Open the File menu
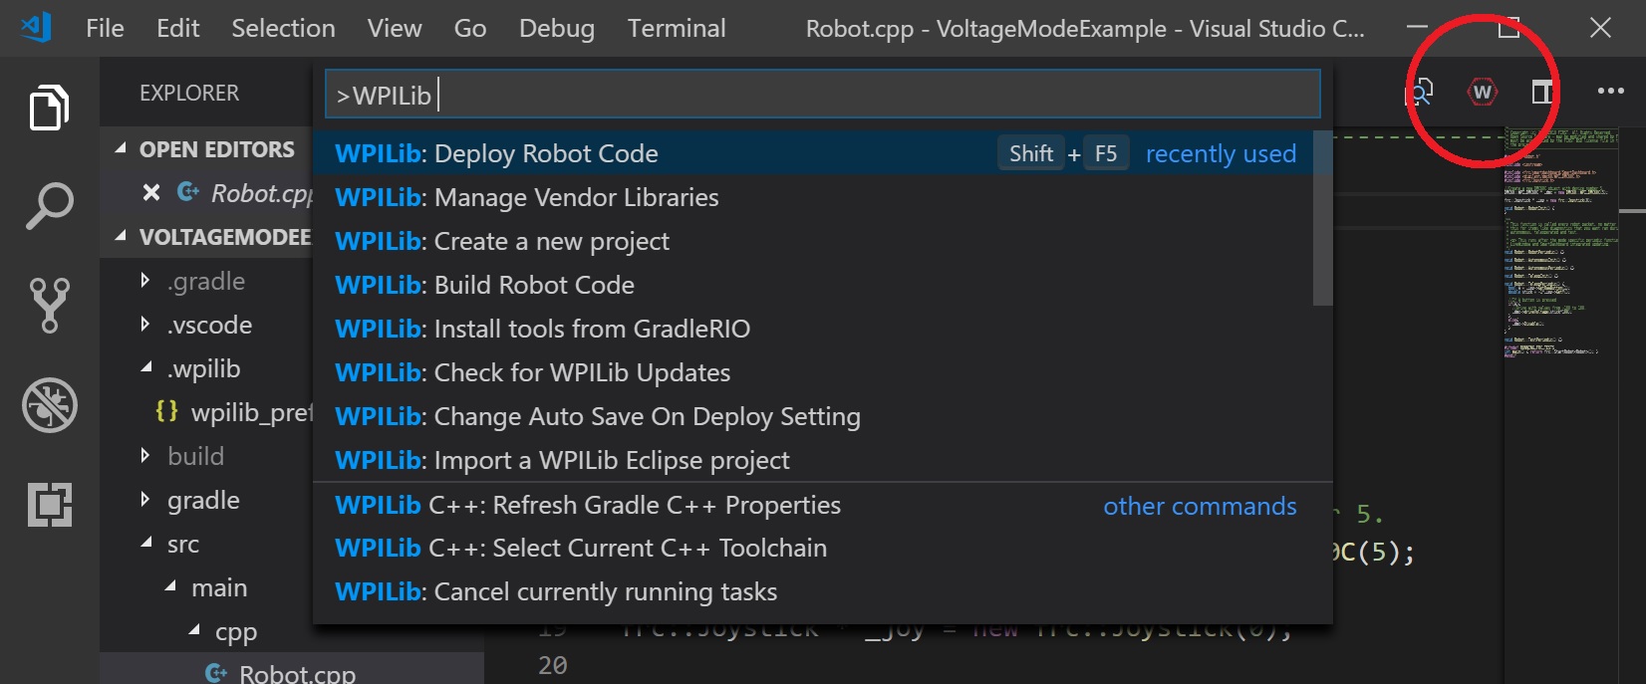1646x684 pixels. point(106,29)
